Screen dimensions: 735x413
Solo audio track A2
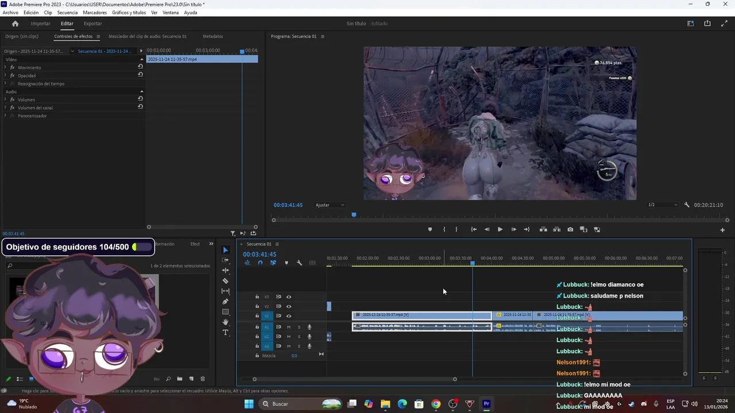click(299, 337)
